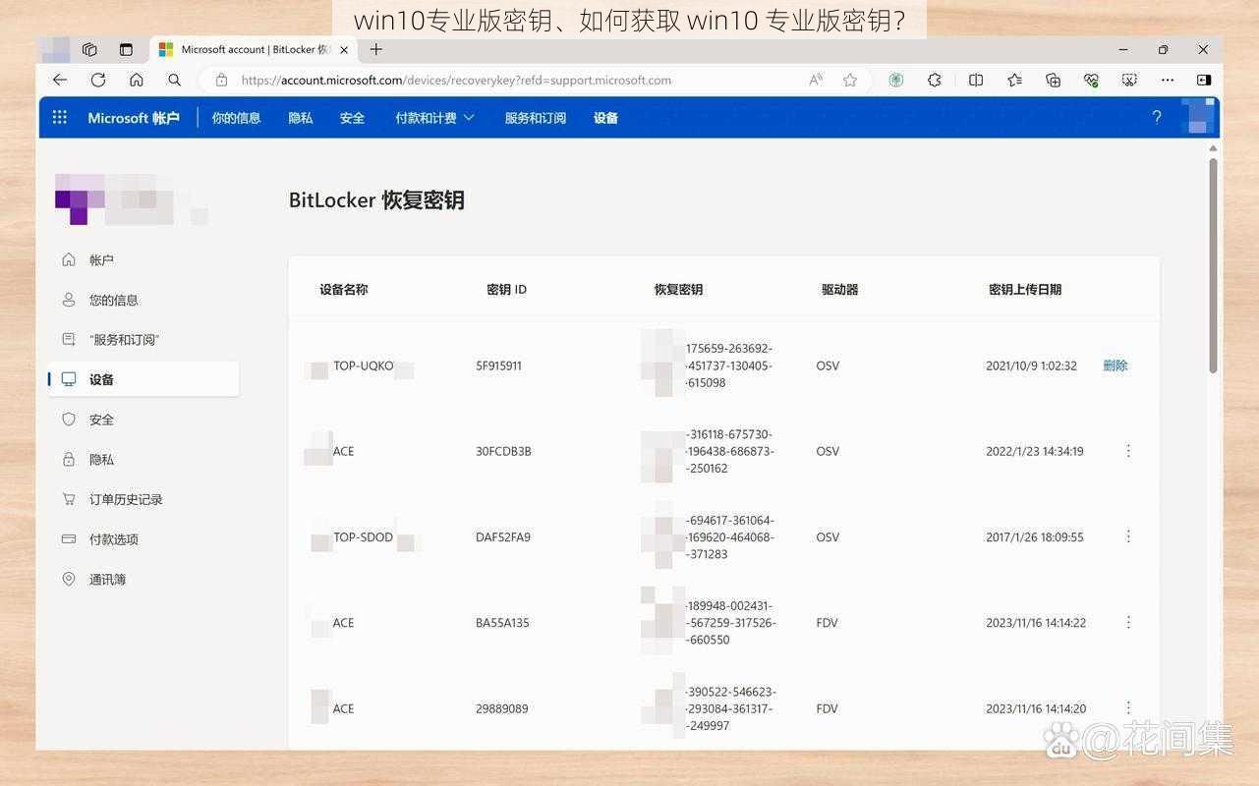Click the search icon in browser toolbar

(x=174, y=80)
